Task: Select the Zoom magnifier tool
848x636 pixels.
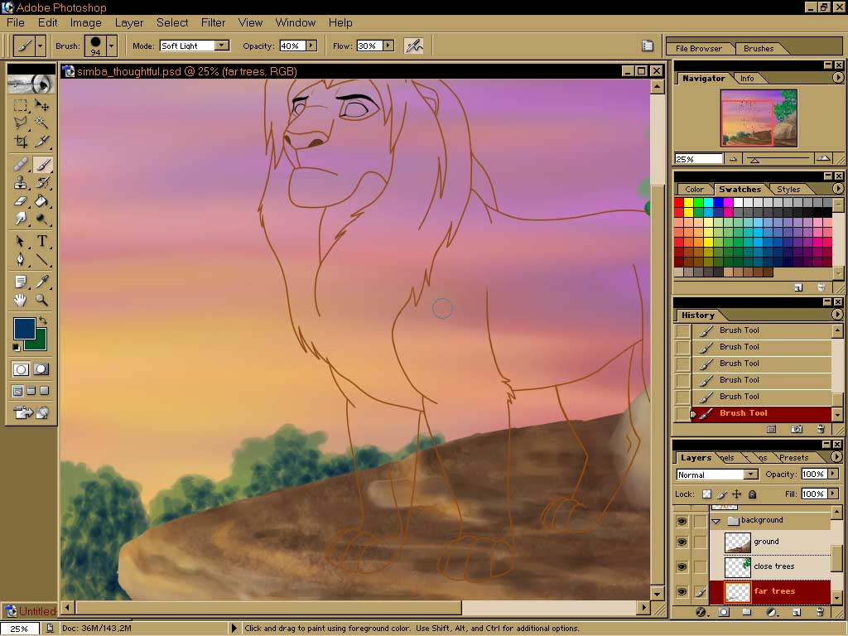Action: click(41, 300)
